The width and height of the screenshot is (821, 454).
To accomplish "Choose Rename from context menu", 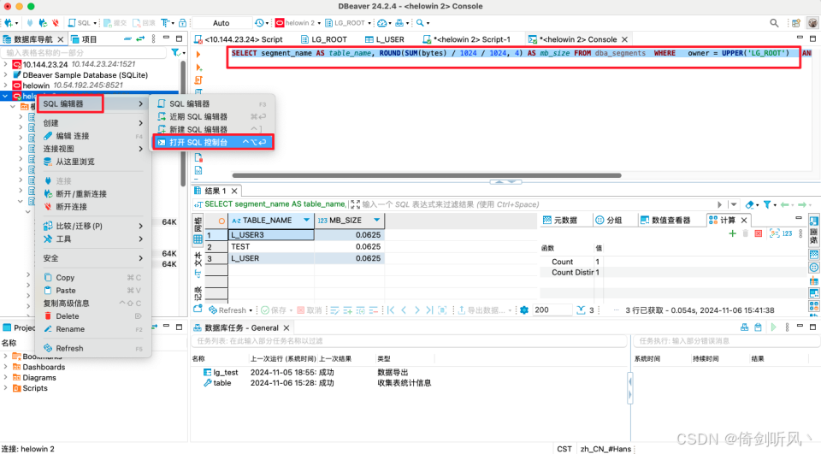I will [x=92, y=329].
